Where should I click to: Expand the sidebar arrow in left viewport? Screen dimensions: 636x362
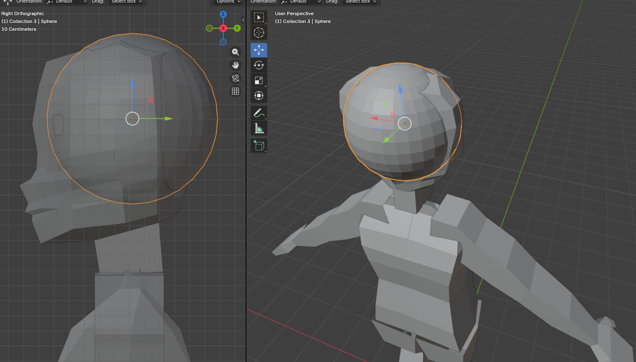point(243,20)
